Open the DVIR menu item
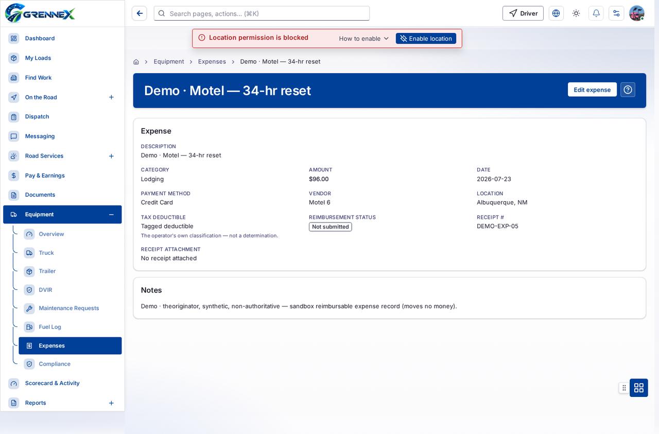 coord(70,290)
